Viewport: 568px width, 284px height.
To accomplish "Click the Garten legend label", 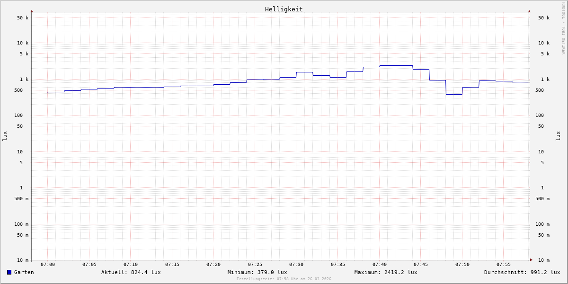I will pyautogui.click(x=24, y=272).
